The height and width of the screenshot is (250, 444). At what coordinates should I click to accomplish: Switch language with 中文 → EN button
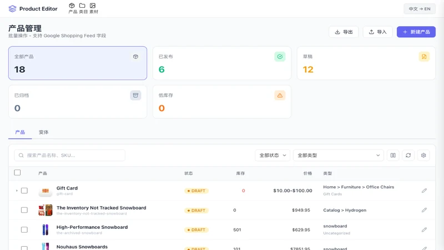click(420, 9)
